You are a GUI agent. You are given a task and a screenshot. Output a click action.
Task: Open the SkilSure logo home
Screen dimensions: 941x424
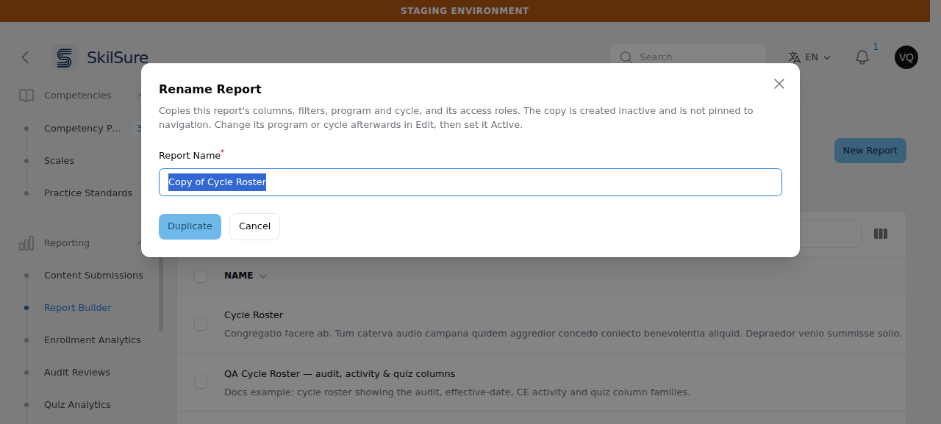(65, 57)
